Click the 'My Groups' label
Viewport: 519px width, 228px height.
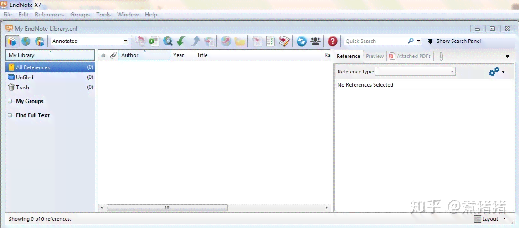click(30, 101)
